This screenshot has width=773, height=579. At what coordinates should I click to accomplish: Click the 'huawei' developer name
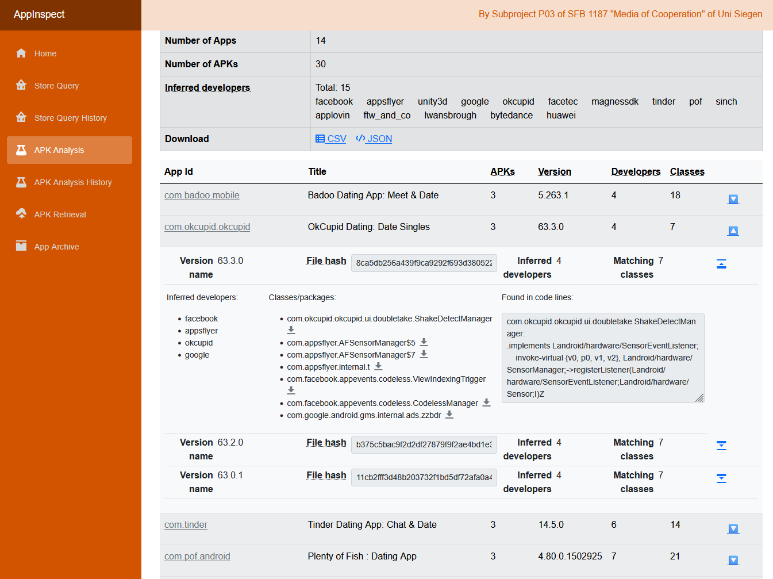tap(561, 116)
